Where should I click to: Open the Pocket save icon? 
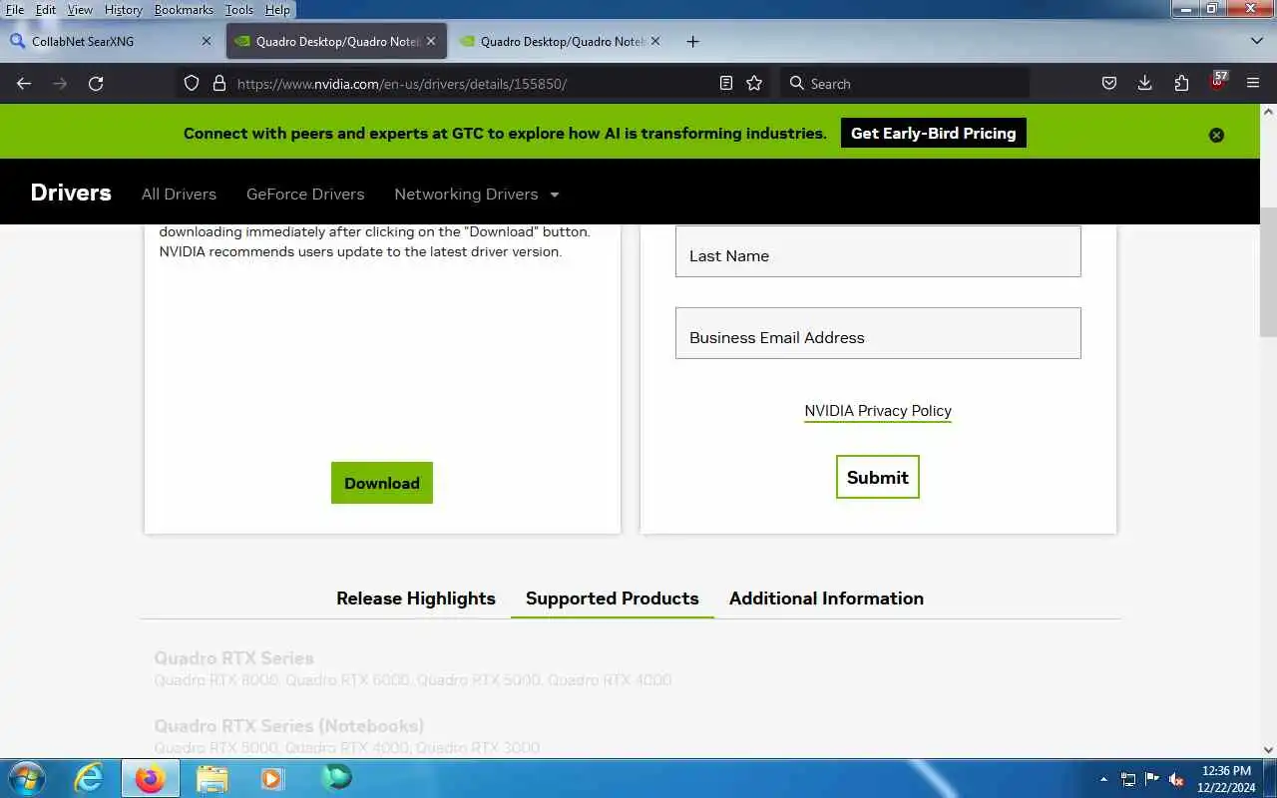tap(1108, 84)
